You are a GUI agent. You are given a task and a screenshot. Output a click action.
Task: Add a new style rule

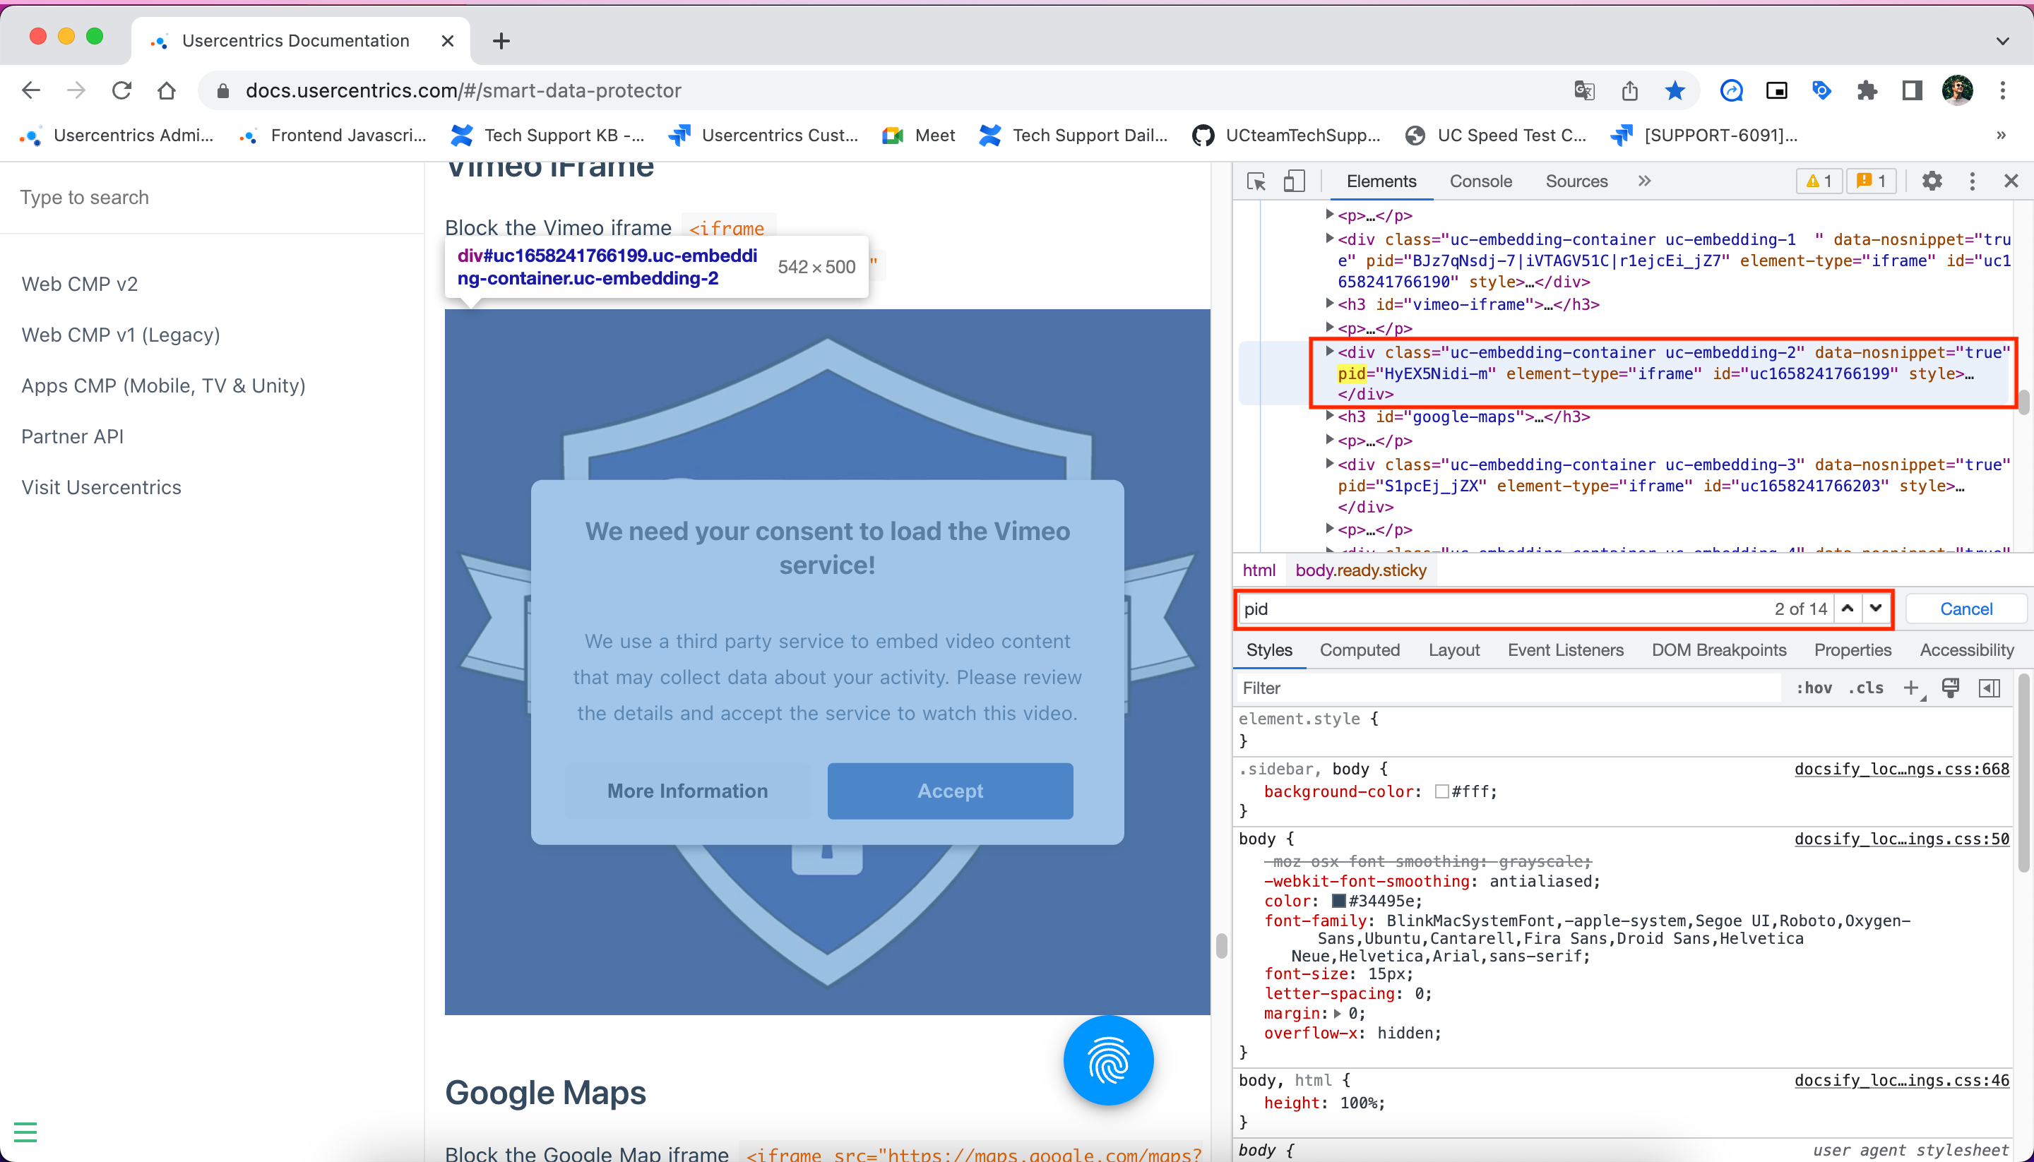point(1911,688)
